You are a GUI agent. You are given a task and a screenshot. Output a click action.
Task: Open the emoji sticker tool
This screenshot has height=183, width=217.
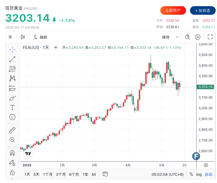click(x=12, y=117)
